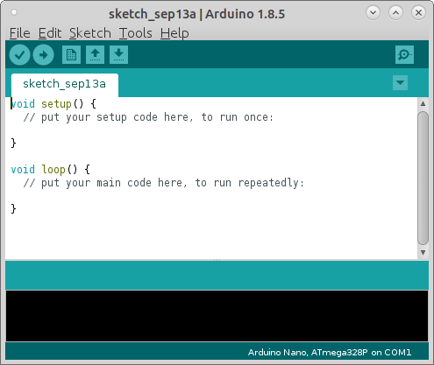Open the Help menu
Image resolution: width=434 pixels, height=365 pixels.
(174, 33)
